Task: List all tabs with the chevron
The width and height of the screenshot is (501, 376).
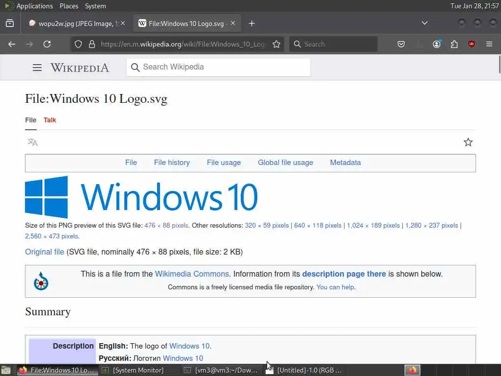Action: pyautogui.click(x=424, y=23)
